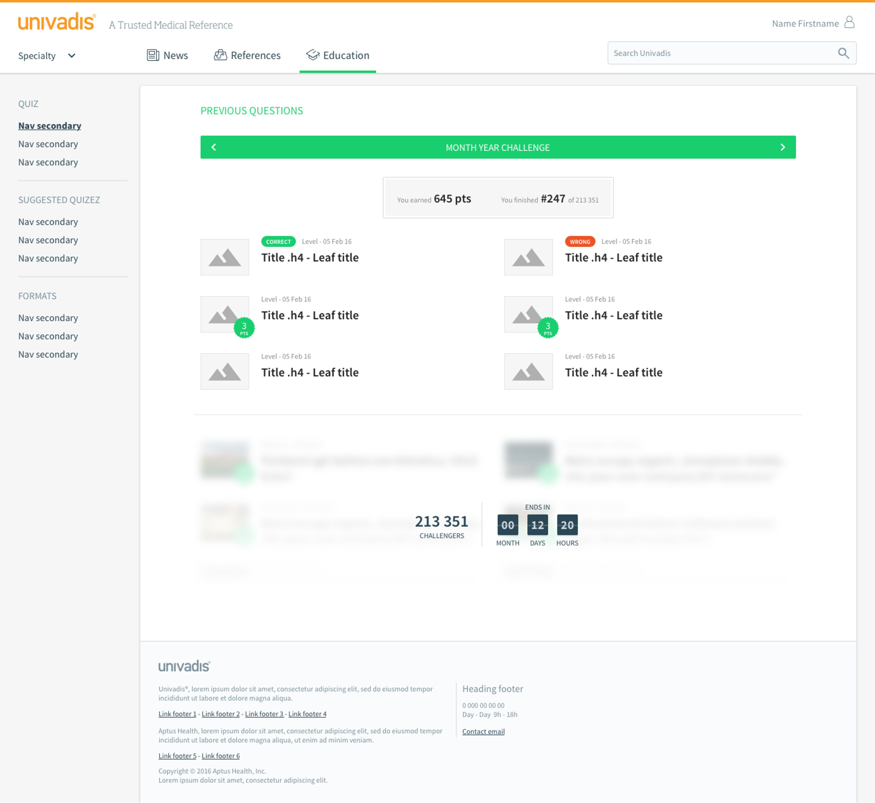Viewport: 875px width, 803px height.
Task: Open the References tab
Action: point(247,56)
